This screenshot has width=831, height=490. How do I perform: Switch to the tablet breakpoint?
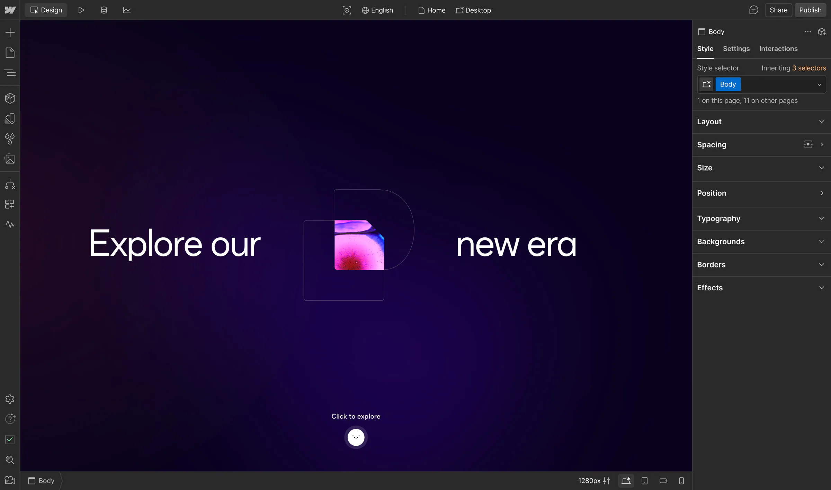pos(644,481)
